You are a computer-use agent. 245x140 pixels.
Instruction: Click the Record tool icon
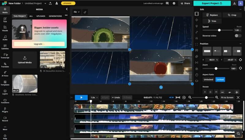5,118
